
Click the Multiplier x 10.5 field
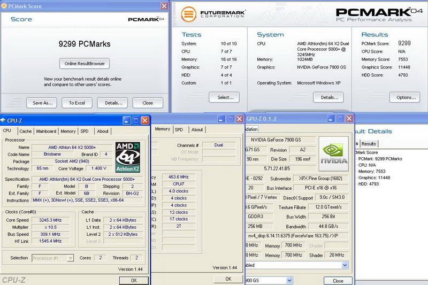(50, 227)
